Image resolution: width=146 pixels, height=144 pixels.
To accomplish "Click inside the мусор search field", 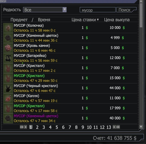I will tap(98, 10).
